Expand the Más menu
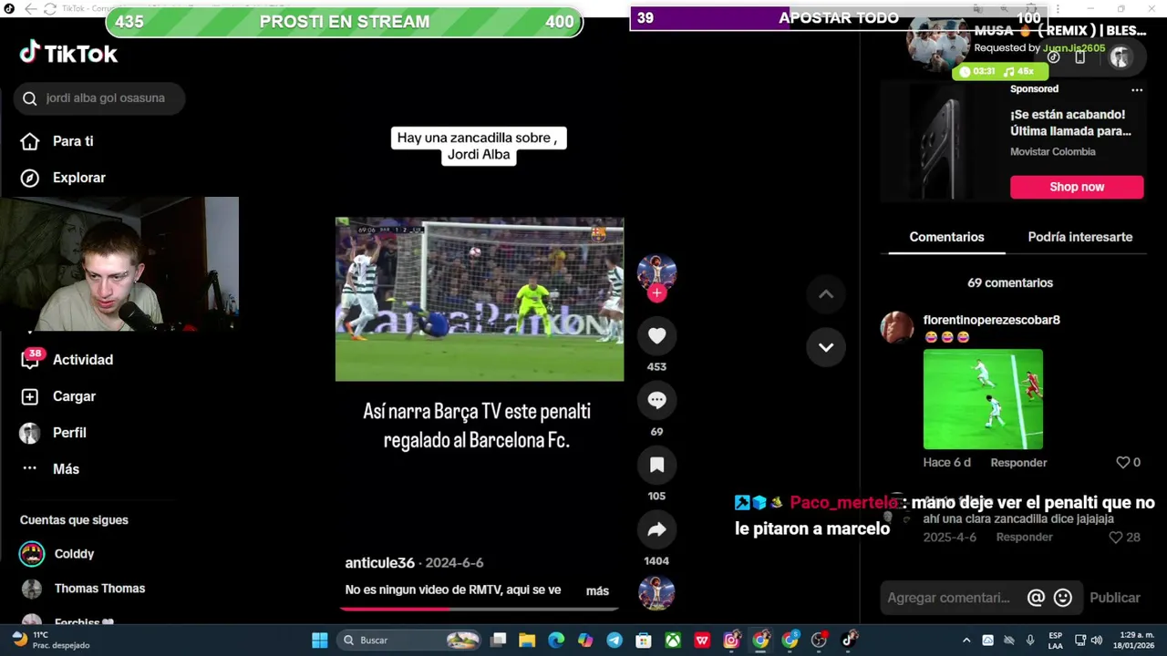Image resolution: width=1167 pixels, height=656 pixels. coord(49,469)
